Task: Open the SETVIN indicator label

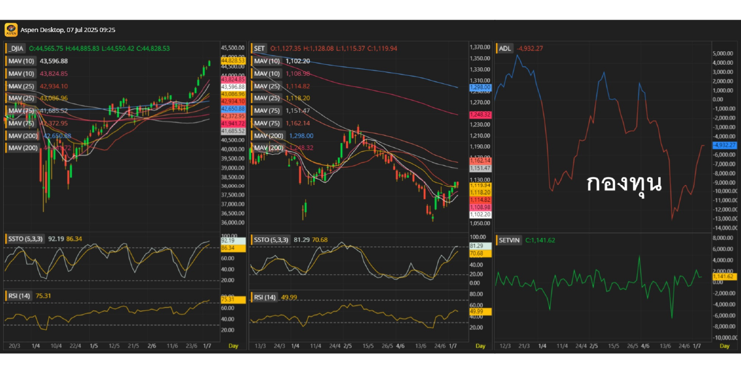Action: click(x=509, y=240)
